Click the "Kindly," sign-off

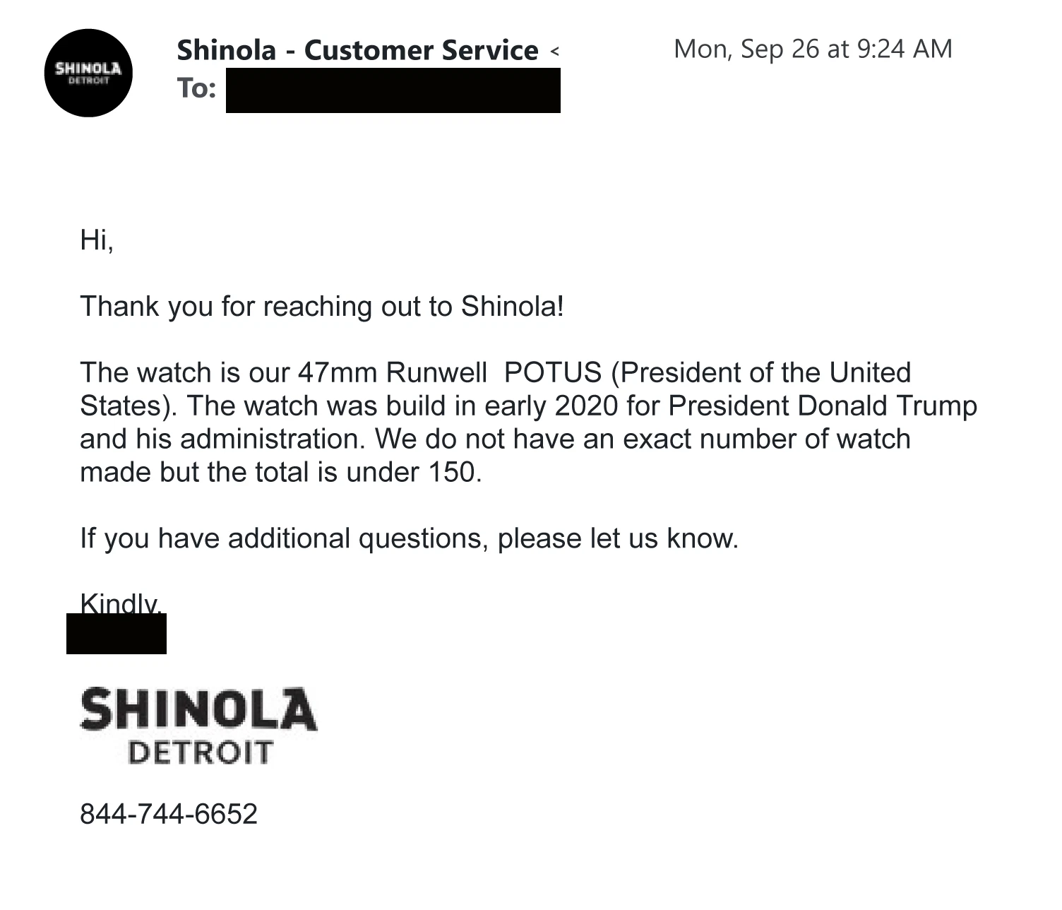point(121,603)
